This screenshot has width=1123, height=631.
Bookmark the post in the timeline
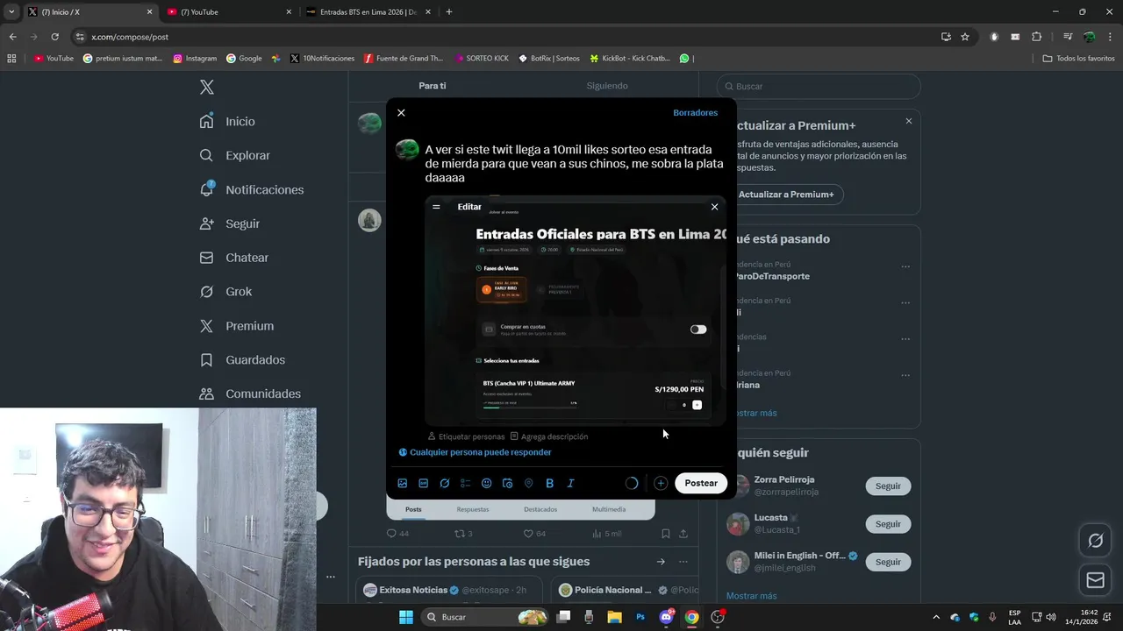coord(666,533)
